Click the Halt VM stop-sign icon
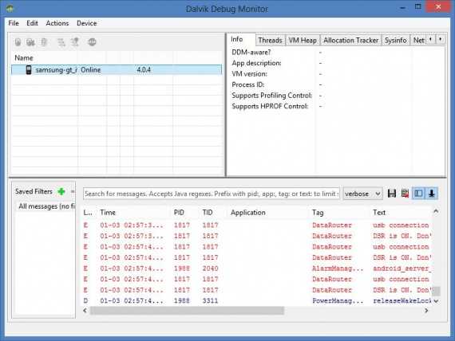This screenshot has width=455, height=341. click(x=92, y=42)
